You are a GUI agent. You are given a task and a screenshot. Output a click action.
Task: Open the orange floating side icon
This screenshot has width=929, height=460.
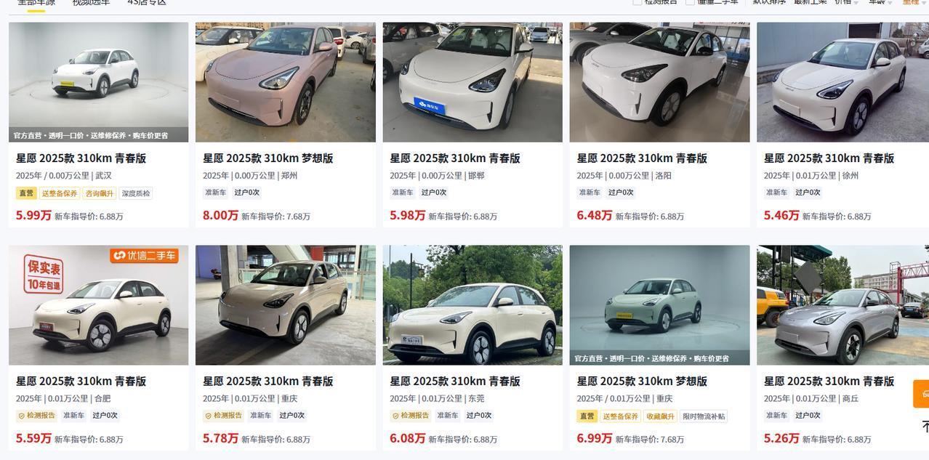point(922,394)
